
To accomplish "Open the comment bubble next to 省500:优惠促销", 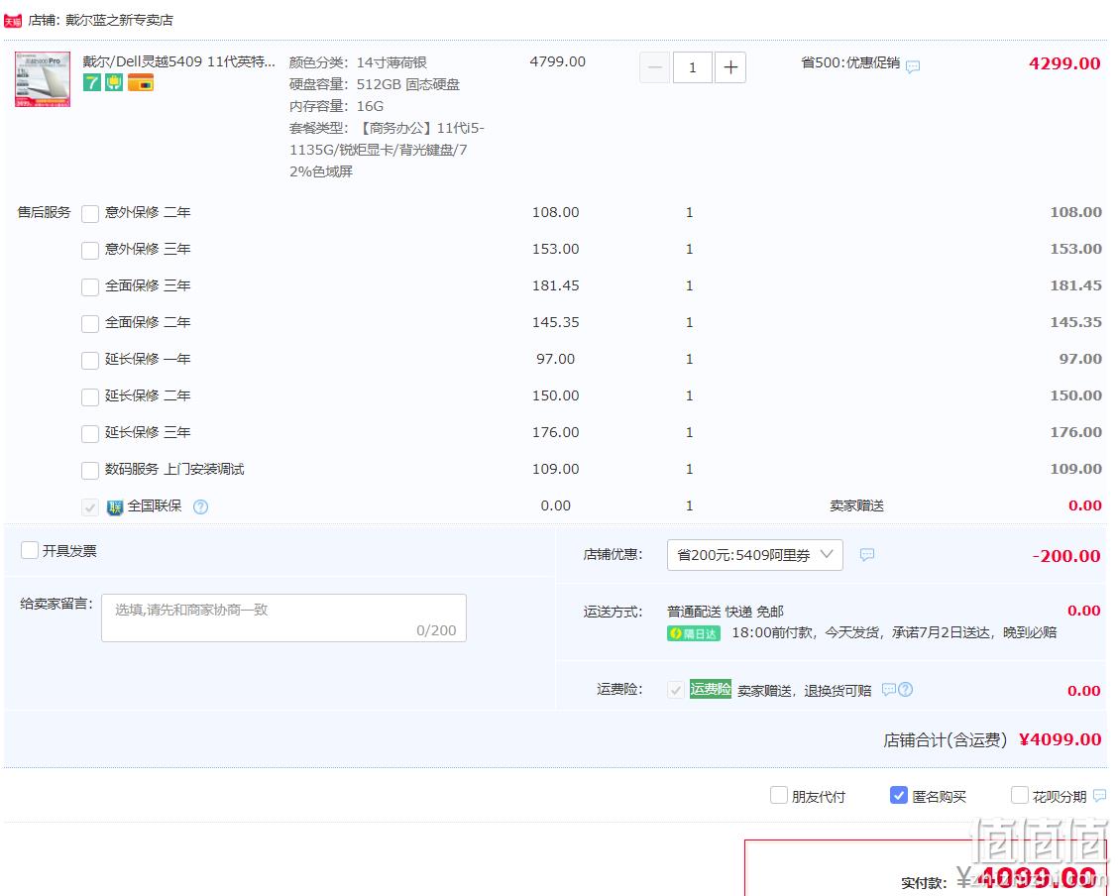I will click(913, 66).
